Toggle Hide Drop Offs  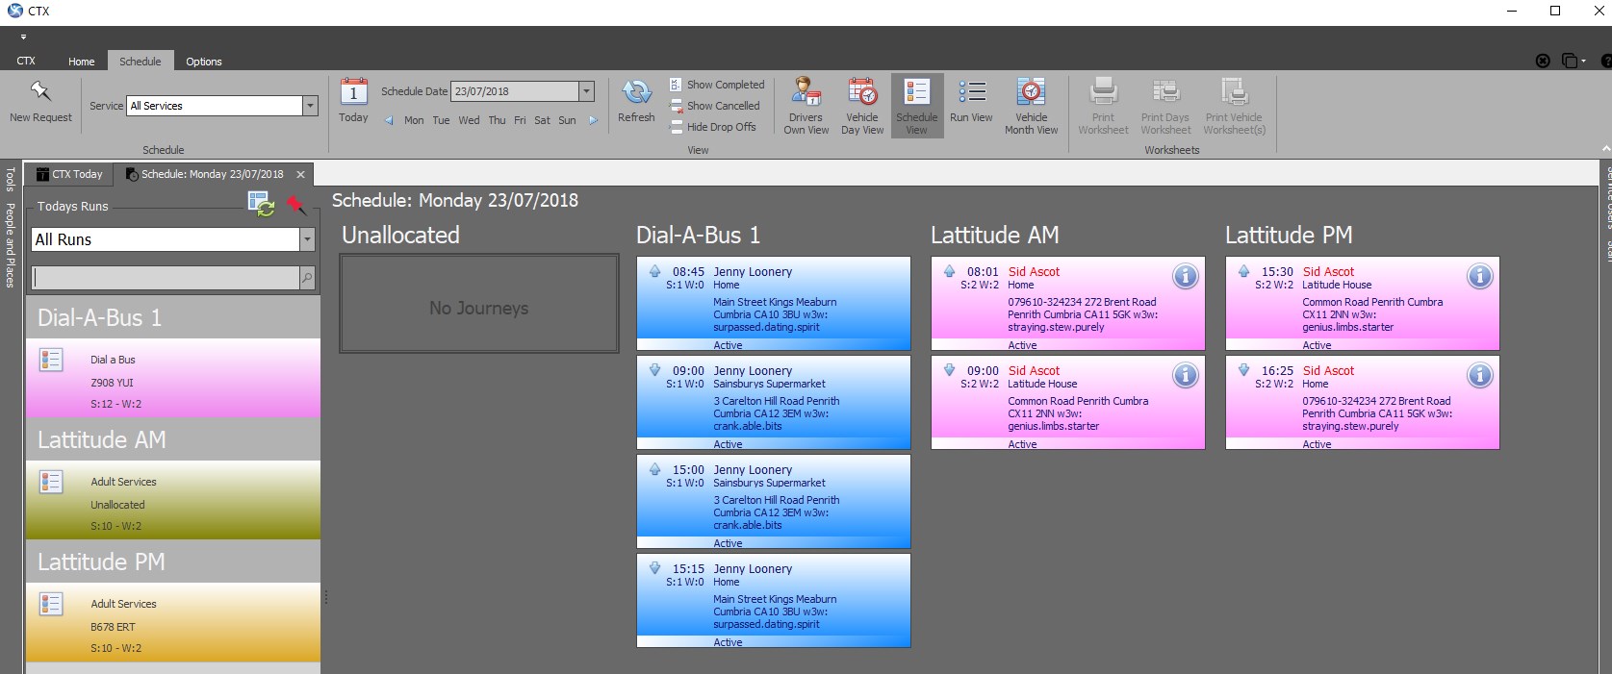(x=713, y=127)
